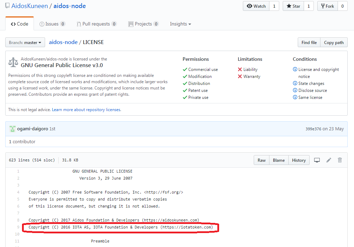Delete this file with the trash icon
The image size is (354, 247).
tap(340, 160)
